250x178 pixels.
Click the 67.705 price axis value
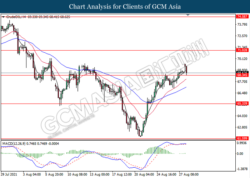[x=242, y=82]
